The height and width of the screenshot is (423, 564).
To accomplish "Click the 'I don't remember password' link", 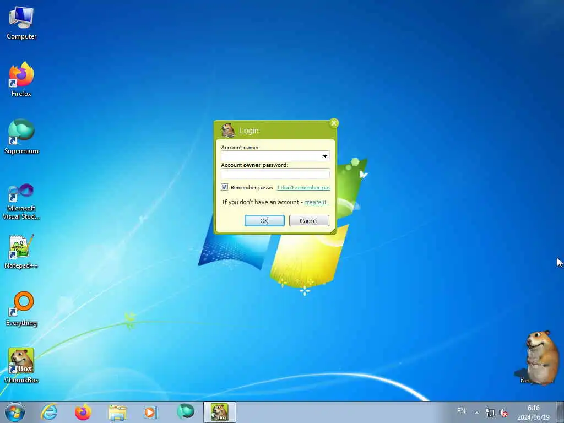I will point(303,187).
